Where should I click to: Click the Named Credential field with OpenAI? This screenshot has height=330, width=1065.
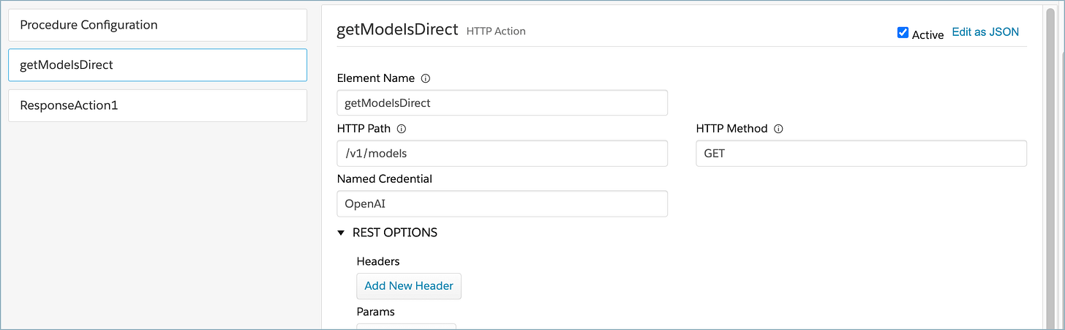(502, 204)
